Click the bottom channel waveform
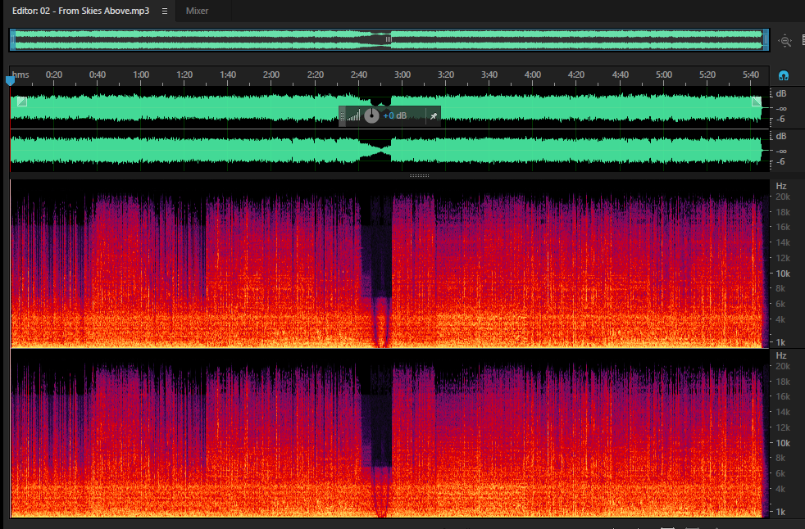Viewport: 805px width, 529px height. coord(389,151)
